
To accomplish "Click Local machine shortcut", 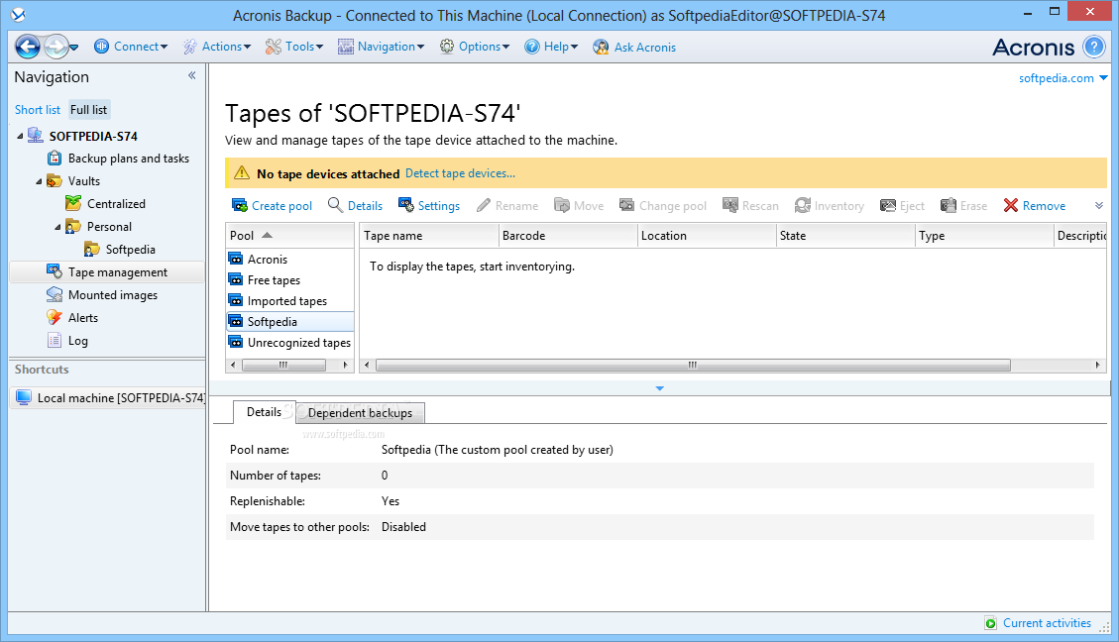I will point(109,398).
